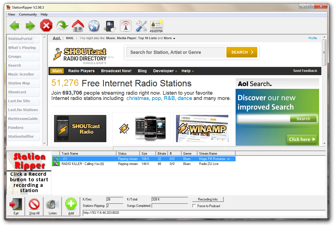Image resolution: width=335 pixels, height=226 pixels.
Task: Click the media player device icon
Action: click(110, 26)
